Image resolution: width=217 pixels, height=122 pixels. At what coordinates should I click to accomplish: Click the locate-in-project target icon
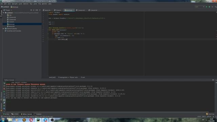(31, 10)
